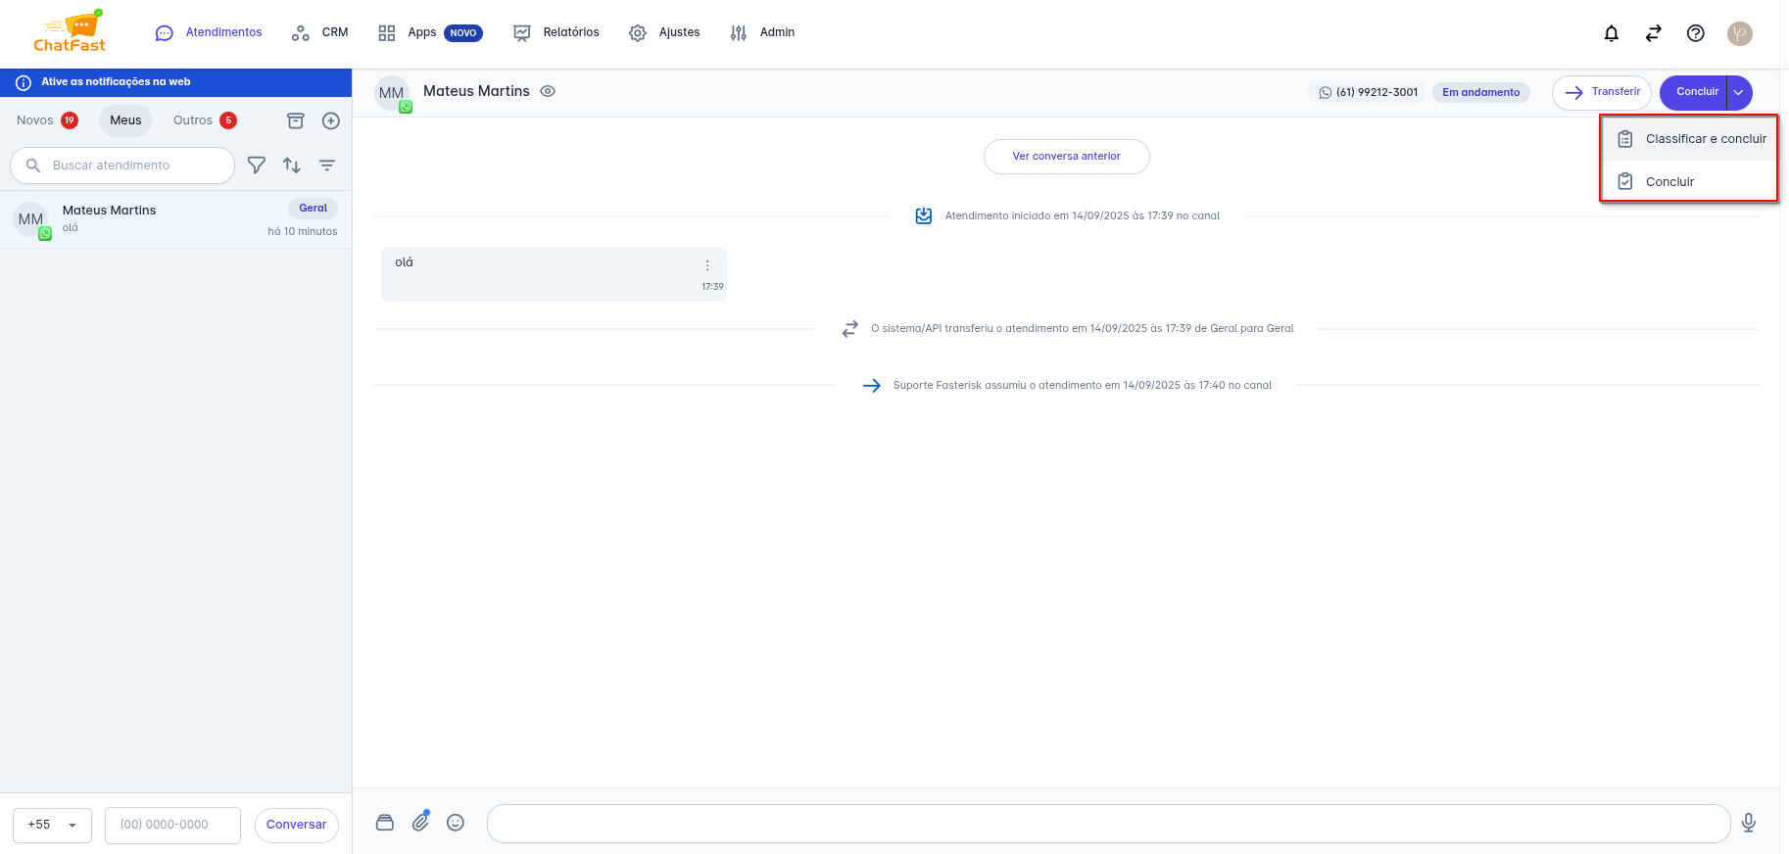This screenshot has height=854, width=1789.
Task: Click the new conversation plus icon
Action: [331, 120]
